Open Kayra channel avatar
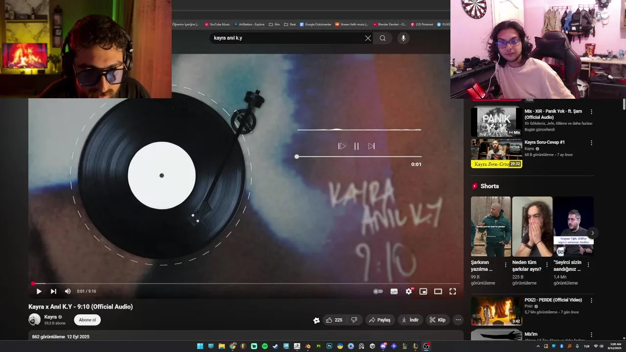The image size is (626, 352). [34, 320]
